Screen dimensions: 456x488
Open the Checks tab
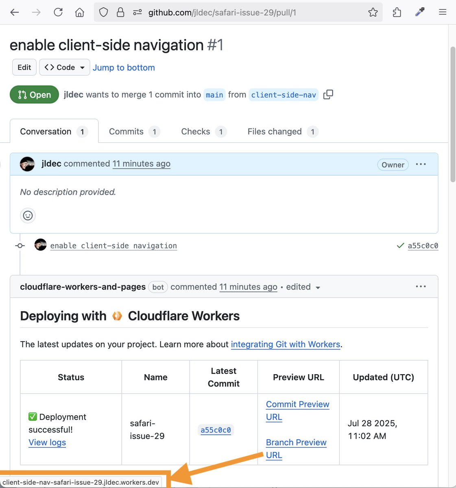click(203, 131)
